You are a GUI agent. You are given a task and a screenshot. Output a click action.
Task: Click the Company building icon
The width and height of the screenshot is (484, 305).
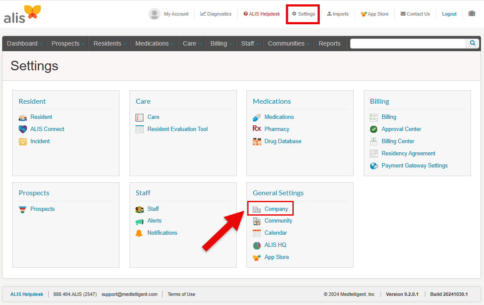point(256,210)
